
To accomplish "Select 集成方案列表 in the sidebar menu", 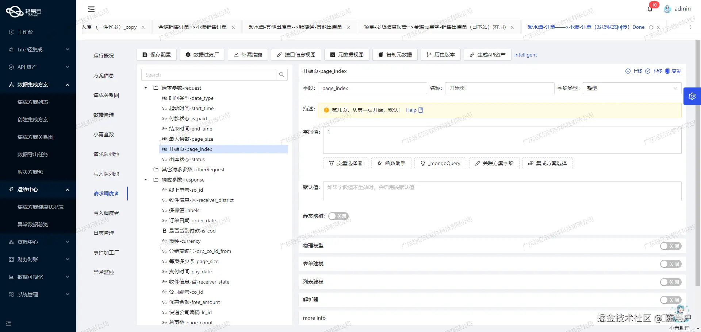I will click(x=33, y=102).
